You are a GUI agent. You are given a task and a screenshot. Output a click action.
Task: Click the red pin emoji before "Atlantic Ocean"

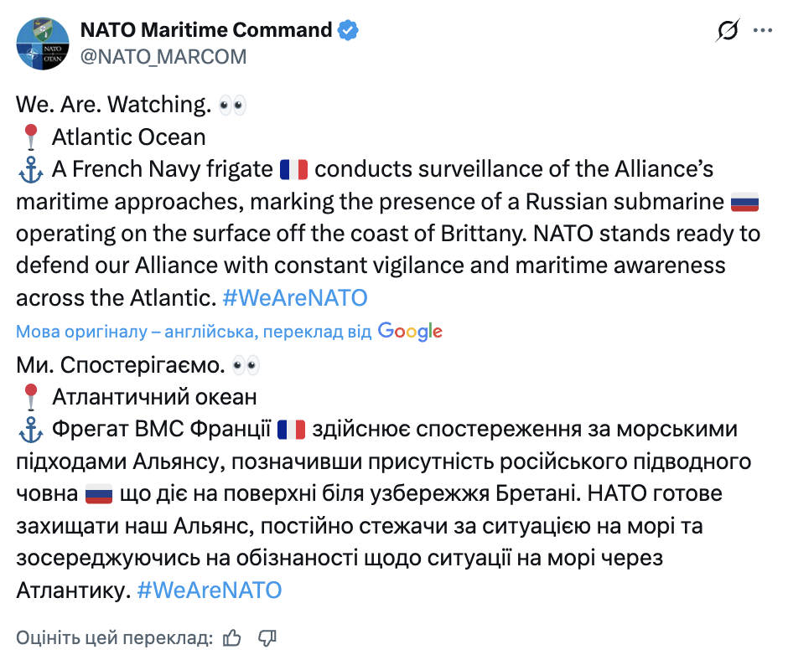click(x=31, y=137)
